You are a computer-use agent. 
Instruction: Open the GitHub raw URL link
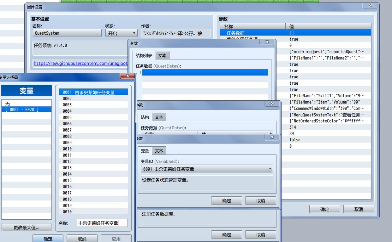tap(80, 63)
